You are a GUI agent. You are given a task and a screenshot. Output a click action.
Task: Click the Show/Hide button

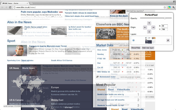click(136, 48)
